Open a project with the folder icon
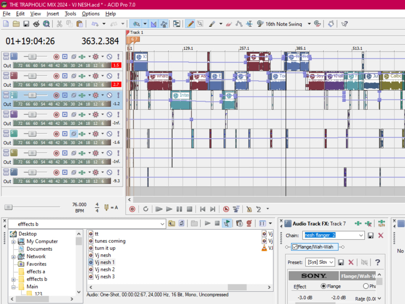 tap(16, 24)
